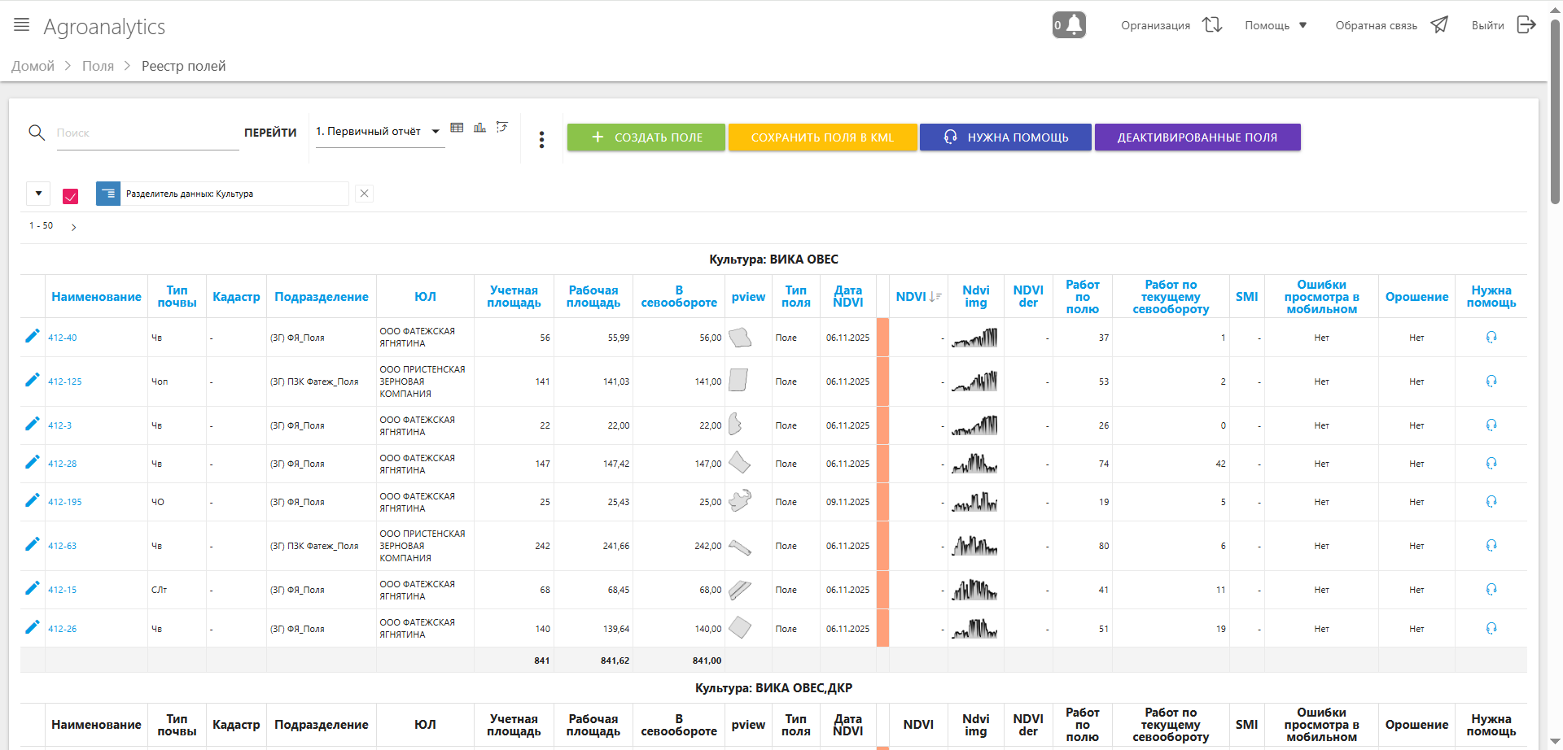Screen dimensions: 1563x750
Task: Switch to bar chart view icon
Action: click(x=479, y=128)
